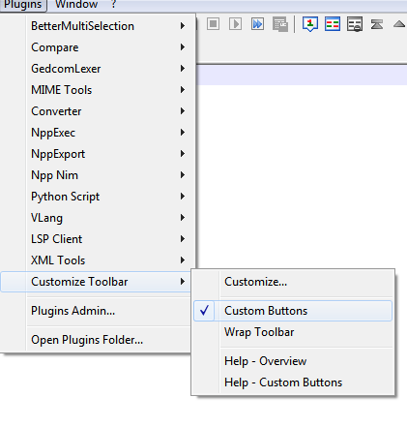Open the LSP Client plugin submenu

pos(98,239)
